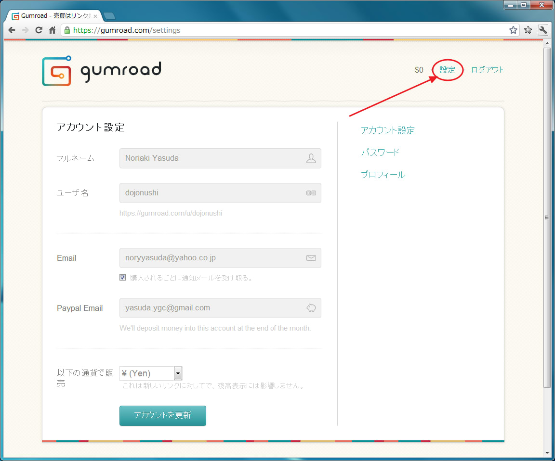Image resolution: width=555 pixels, height=461 pixels.
Task: Click the Gumroad logo icon
Action: click(57, 71)
